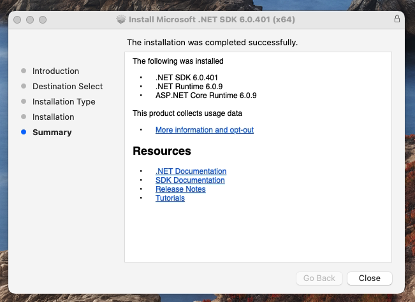The image size is (415, 302).
Task: Click the zoom window button
Action: pos(43,20)
